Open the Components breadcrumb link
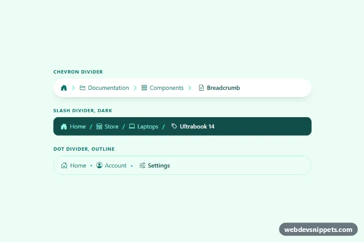 tap(167, 88)
